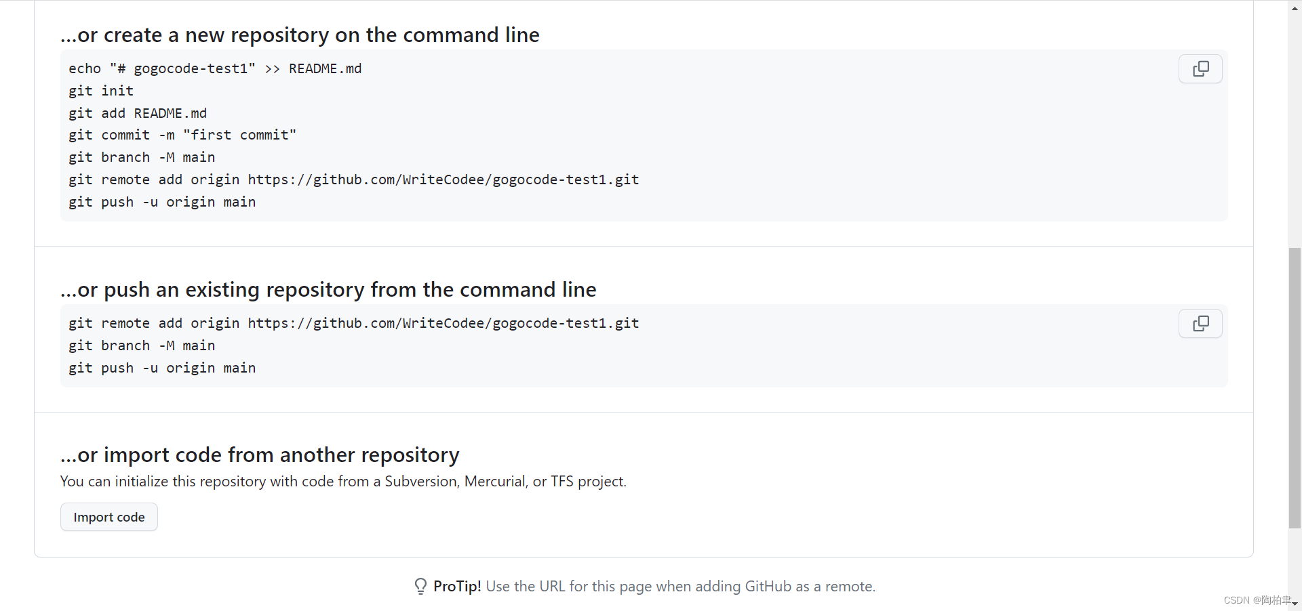Select the 'git init' command line
1302x611 pixels.
101,90
